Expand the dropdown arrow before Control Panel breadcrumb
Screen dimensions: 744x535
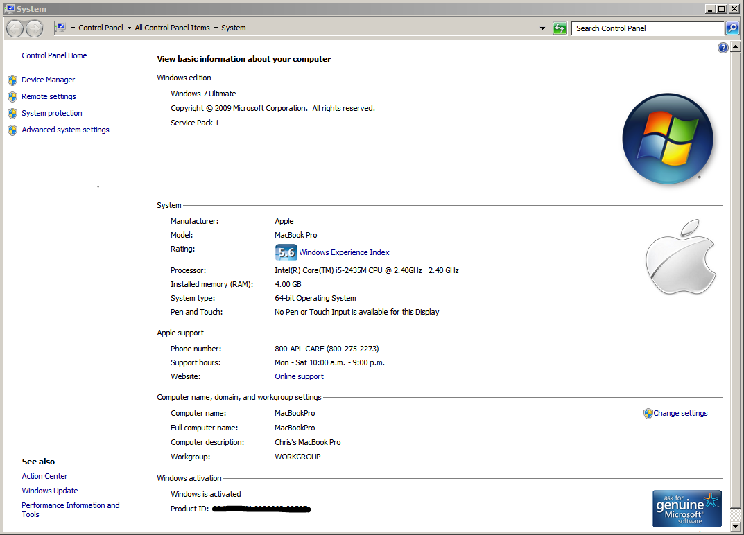pyautogui.click(x=73, y=28)
